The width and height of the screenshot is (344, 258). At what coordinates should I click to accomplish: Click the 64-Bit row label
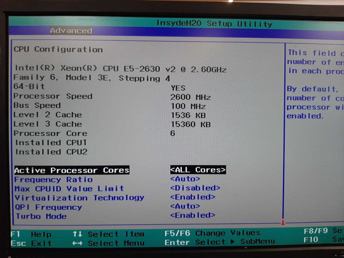click(x=29, y=87)
